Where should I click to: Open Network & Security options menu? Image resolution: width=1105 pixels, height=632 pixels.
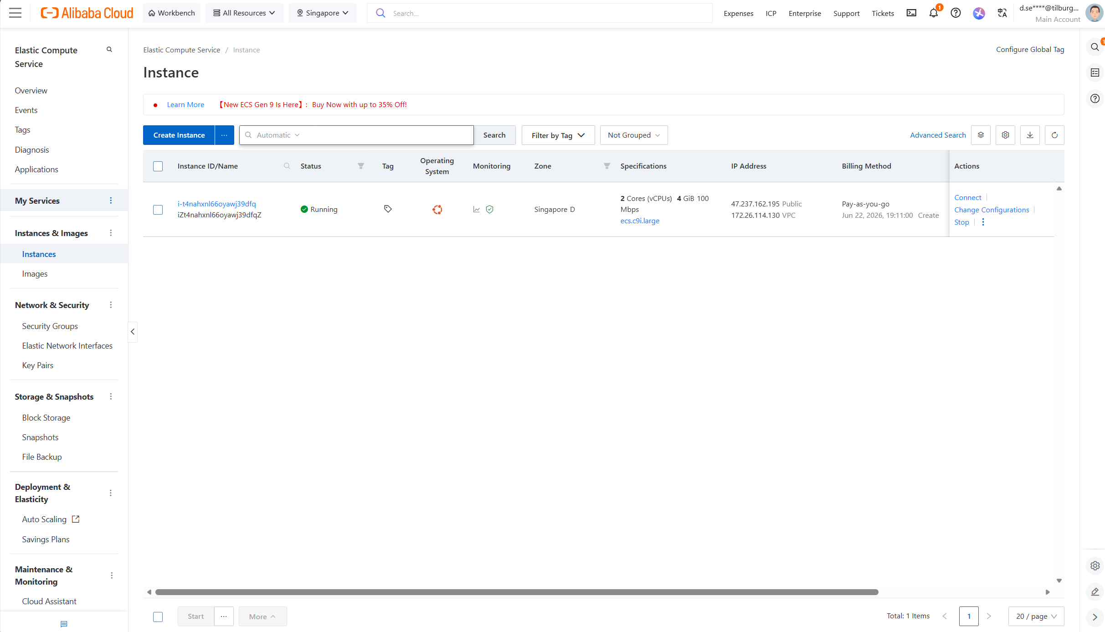click(x=111, y=305)
